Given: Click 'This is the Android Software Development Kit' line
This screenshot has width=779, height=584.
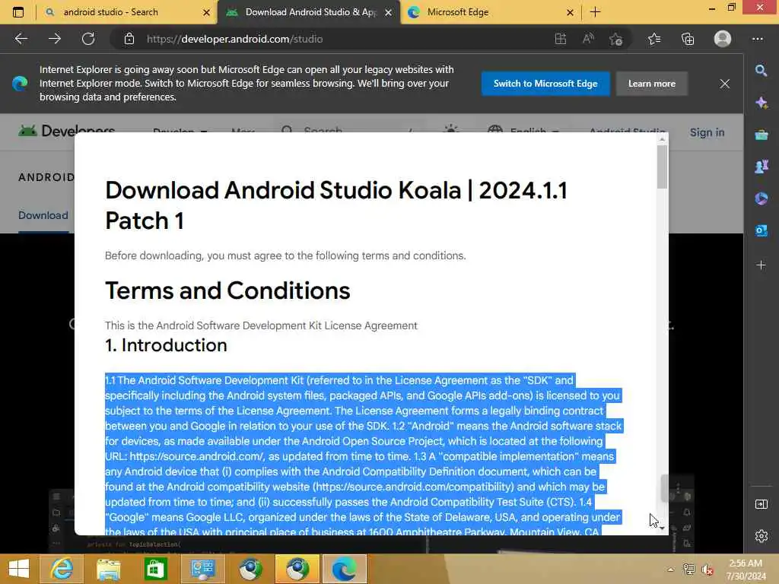Looking at the screenshot, I should 261,325.
